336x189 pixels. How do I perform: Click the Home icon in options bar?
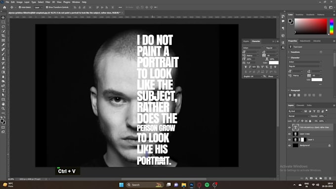tap(4, 7)
